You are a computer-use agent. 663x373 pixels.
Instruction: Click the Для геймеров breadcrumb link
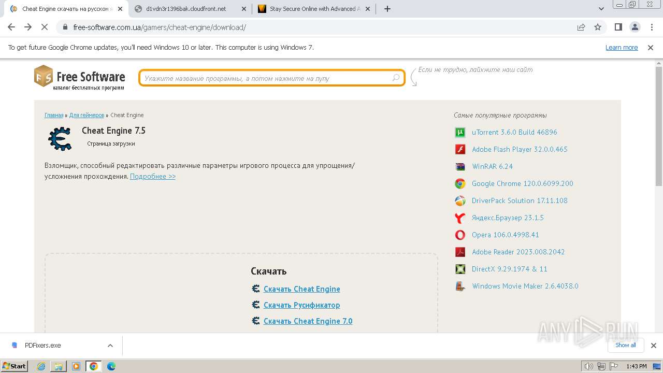pos(87,115)
